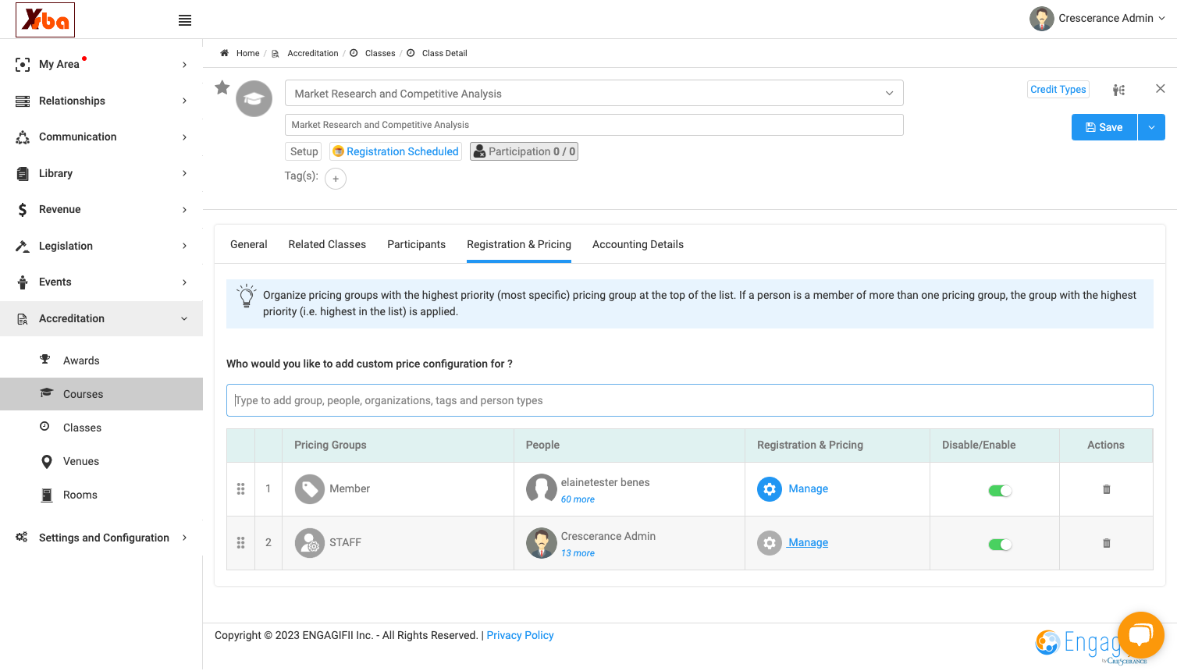Click the Save button
Viewport: 1177px width, 671px height.
[x=1104, y=127]
